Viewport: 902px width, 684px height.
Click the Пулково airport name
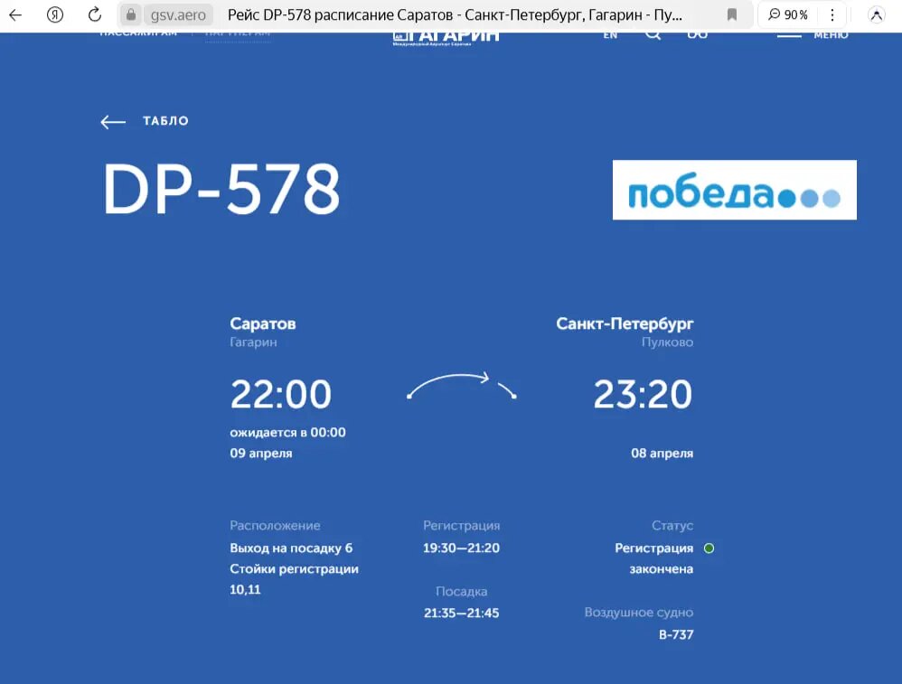(x=667, y=342)
